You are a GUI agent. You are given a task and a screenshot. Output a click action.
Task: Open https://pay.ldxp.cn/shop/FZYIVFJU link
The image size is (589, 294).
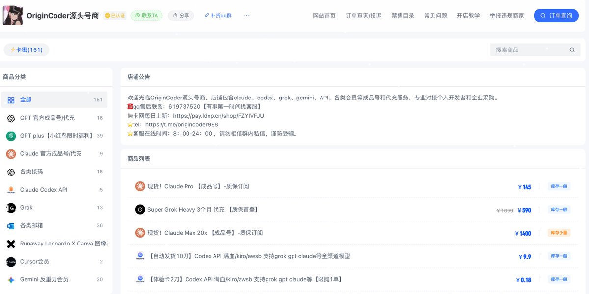click(218, 116)
